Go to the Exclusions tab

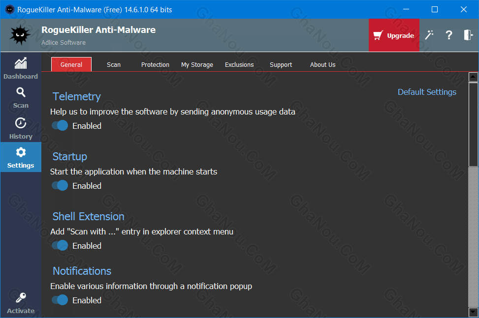239,65
